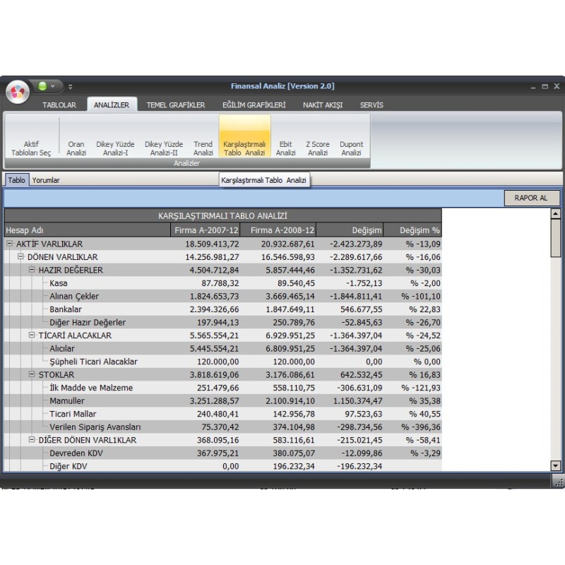Image resolution: width=565 pixels, height=565 pixels.
Task: Open the dropdown arrow beside the green circle
Action: 52,86
